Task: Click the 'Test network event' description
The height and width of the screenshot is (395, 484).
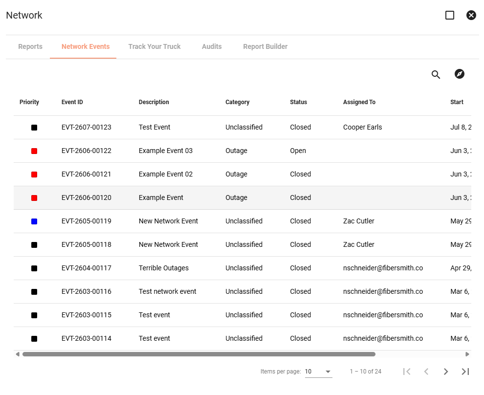Action: click(167, 291)
